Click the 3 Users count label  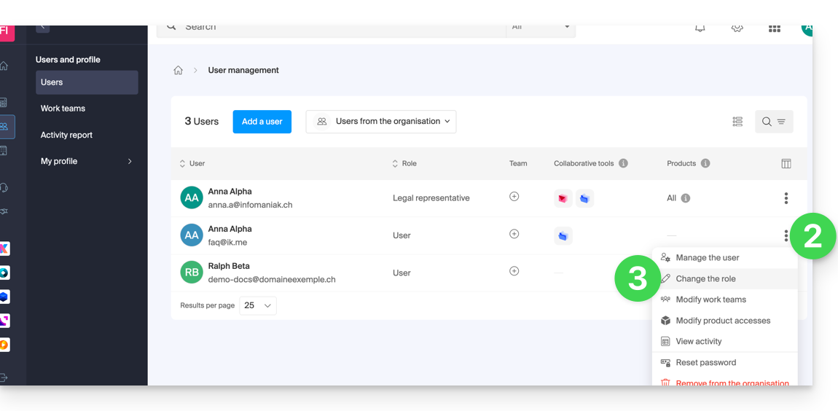coord(201,121)
